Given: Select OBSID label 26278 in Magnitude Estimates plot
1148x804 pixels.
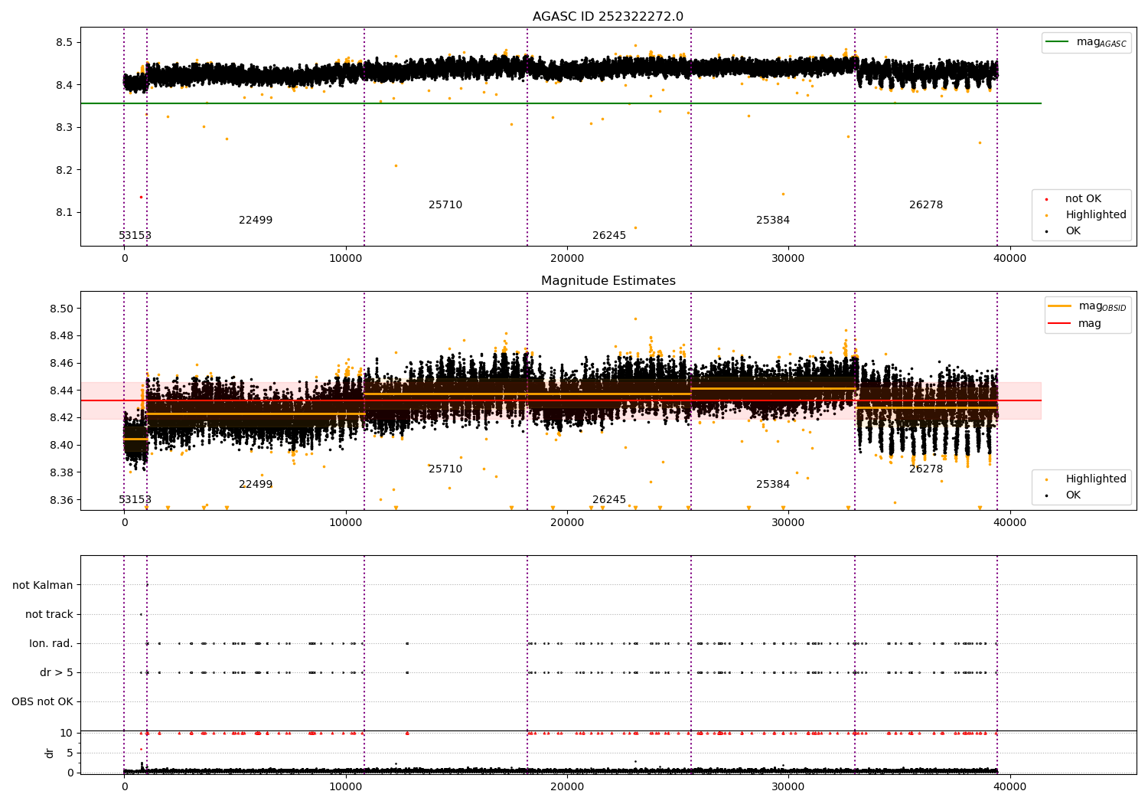Looking at the screenshot, I should [x=926, y=469].
